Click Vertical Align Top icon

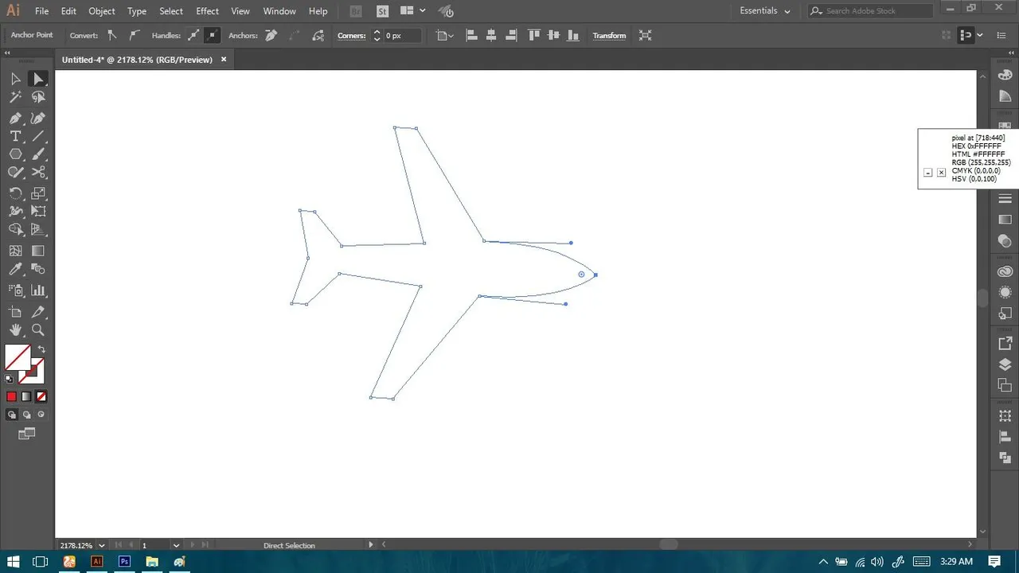point(533,35)
